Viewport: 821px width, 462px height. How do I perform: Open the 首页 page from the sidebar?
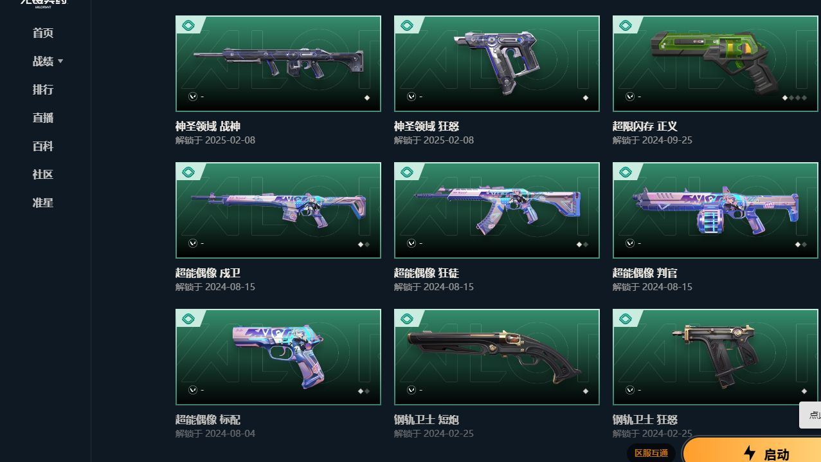click(43, 33)
